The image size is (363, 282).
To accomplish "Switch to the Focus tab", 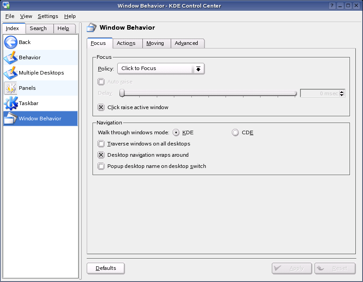I will (100, 43).
